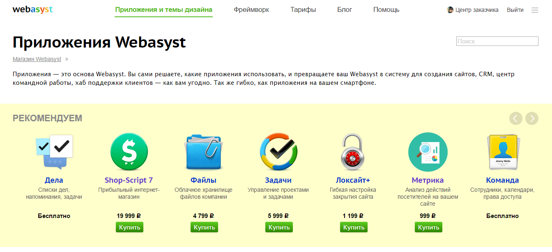Open the Дела title link
This screenshot has width=552, height=252.
(54, 180)
